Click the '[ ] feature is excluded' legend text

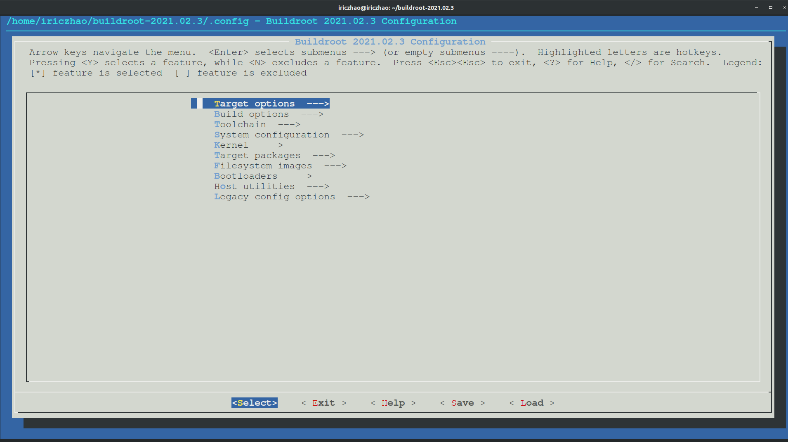(241, 73)
